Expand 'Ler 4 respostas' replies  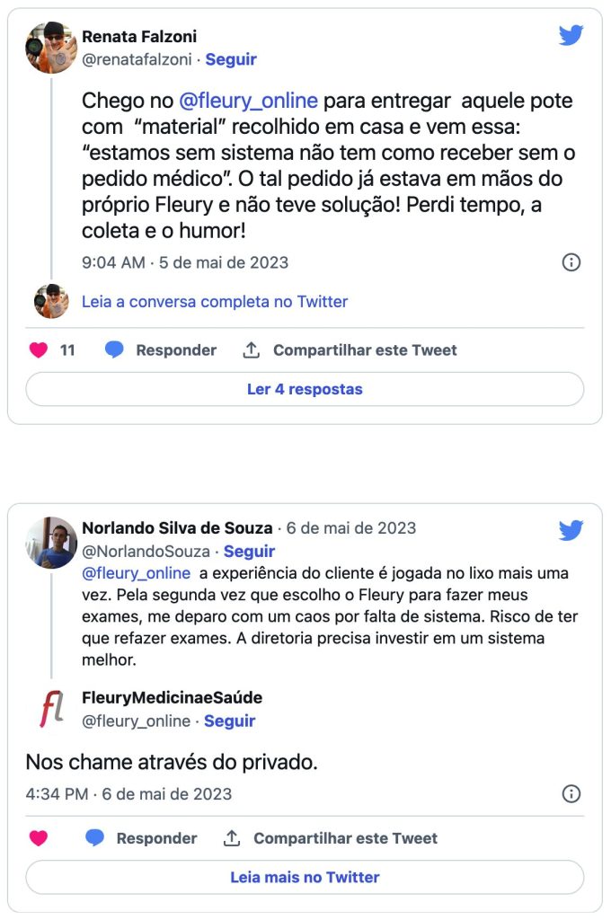[305, 390]
